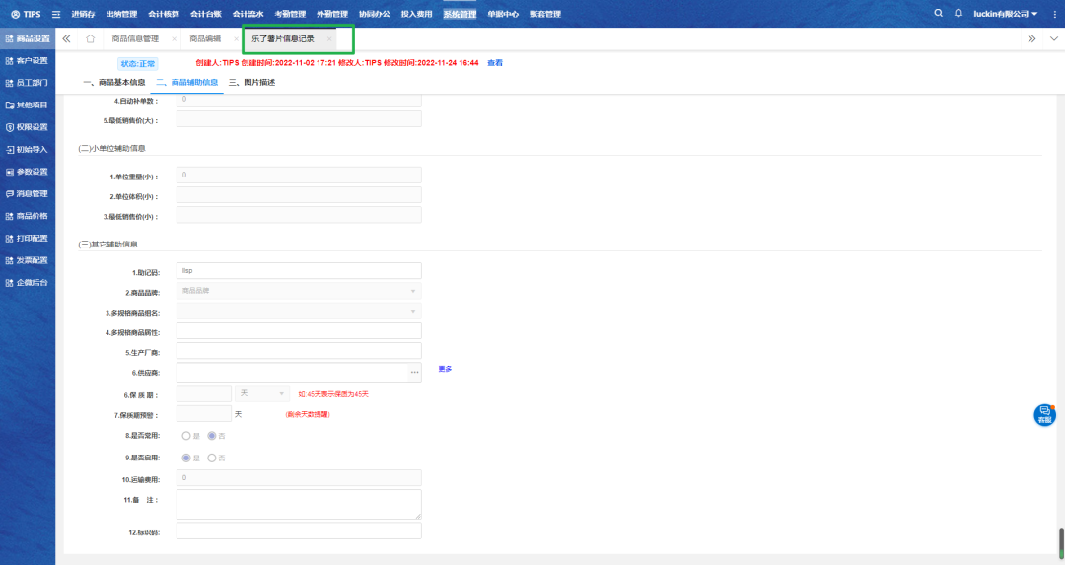The height and width of the screenshot is (565, 1065).
Task: Select 否 for 是否启用
Action: (212, 458)
